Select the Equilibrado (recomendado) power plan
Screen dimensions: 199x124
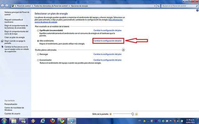point(38,31)
